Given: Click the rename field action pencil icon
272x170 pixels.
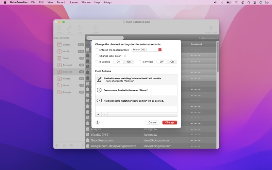Looking at the screenshot, I should (99, 80).
